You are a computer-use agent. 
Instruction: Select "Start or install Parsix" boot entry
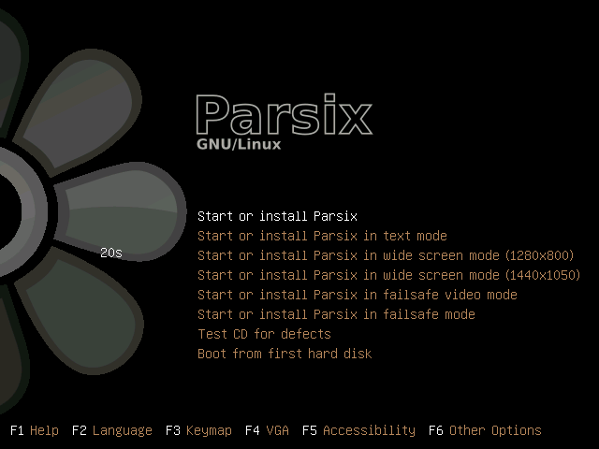pyautogui.click(x=277, y=216)
